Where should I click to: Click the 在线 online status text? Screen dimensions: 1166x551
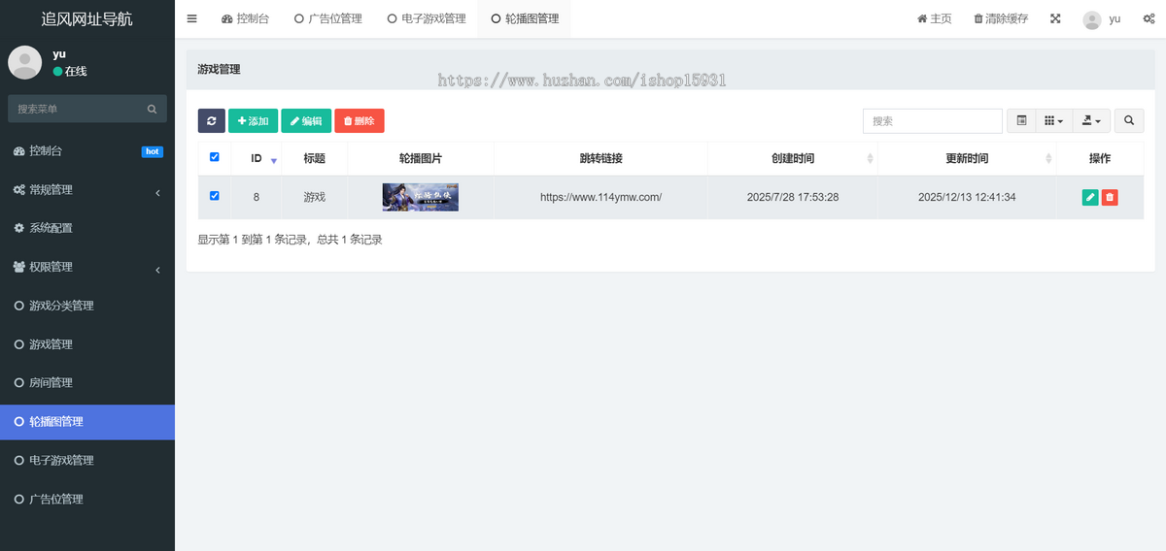click(76, 71)
